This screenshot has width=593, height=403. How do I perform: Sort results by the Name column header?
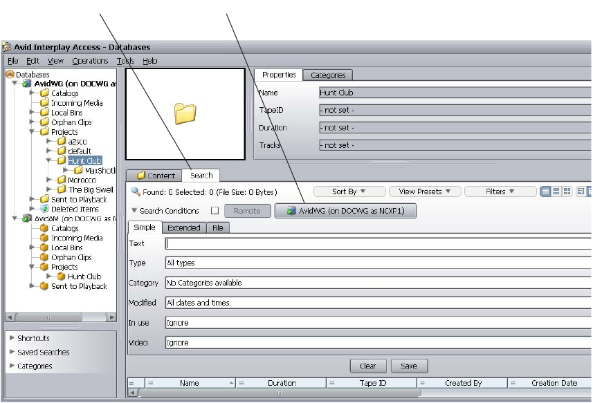(x=190, y=383)
